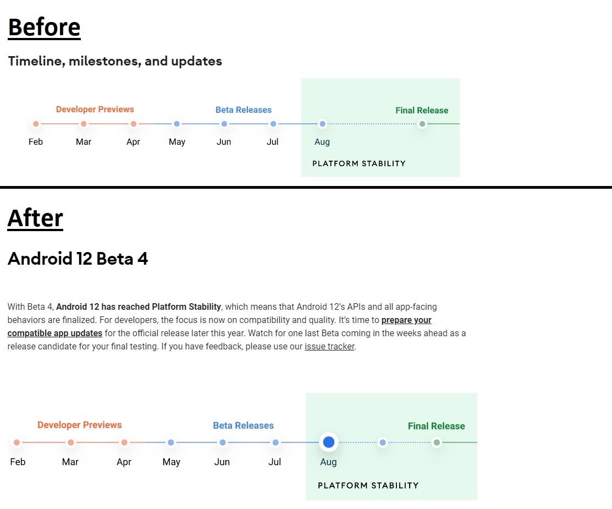Screen dimensions: 612x509
Task: Select the Apr dot in Before timeline
Action: [x=134, y=124]
